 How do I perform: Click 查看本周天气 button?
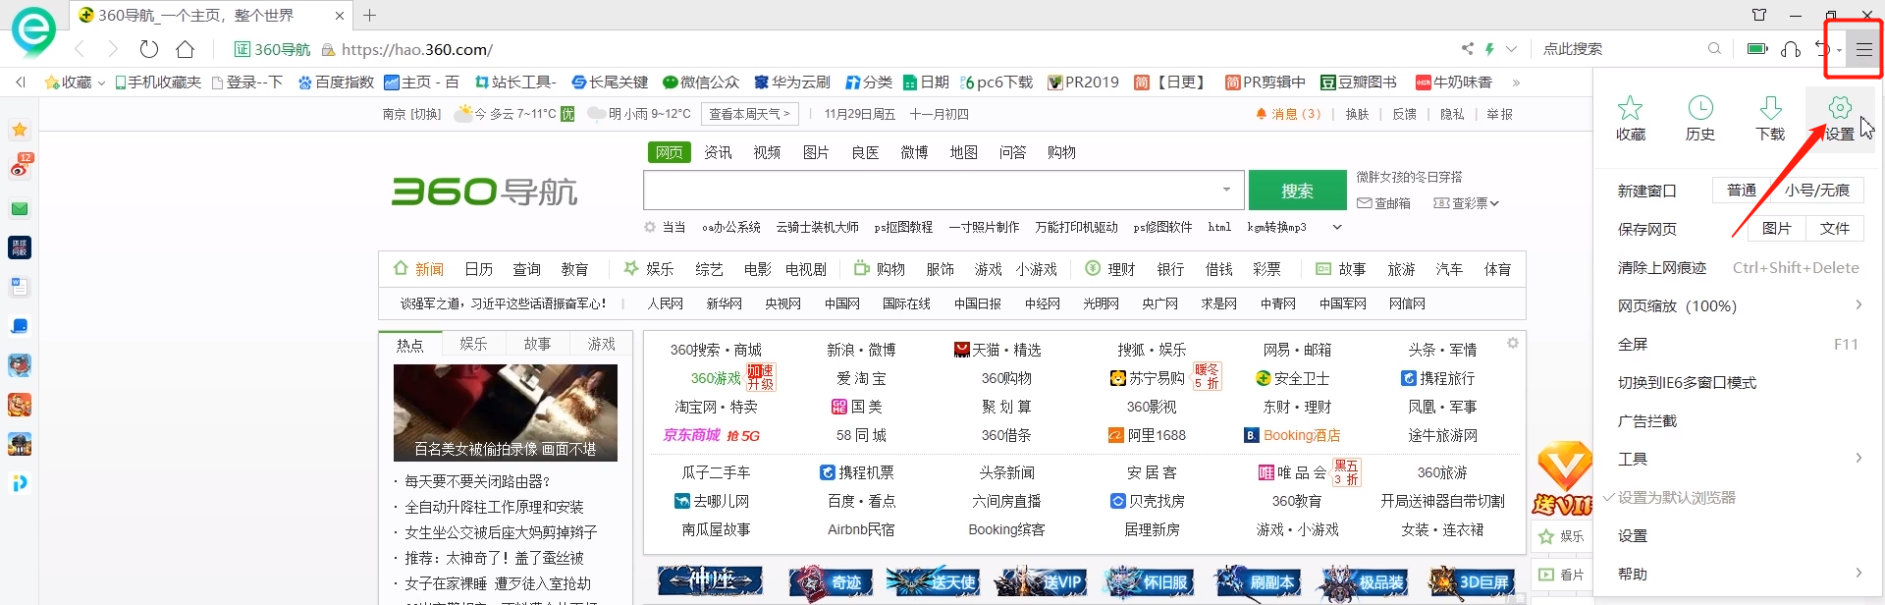[x=750, y=114]
